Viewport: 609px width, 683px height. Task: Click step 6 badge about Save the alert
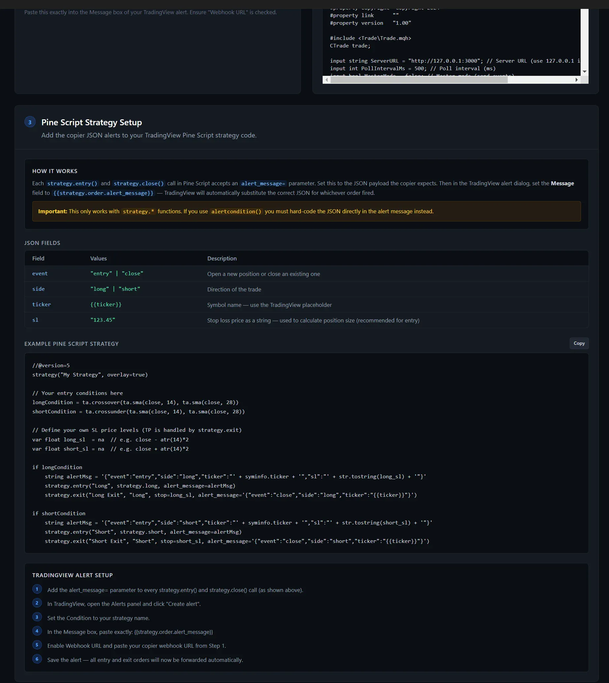37,660
